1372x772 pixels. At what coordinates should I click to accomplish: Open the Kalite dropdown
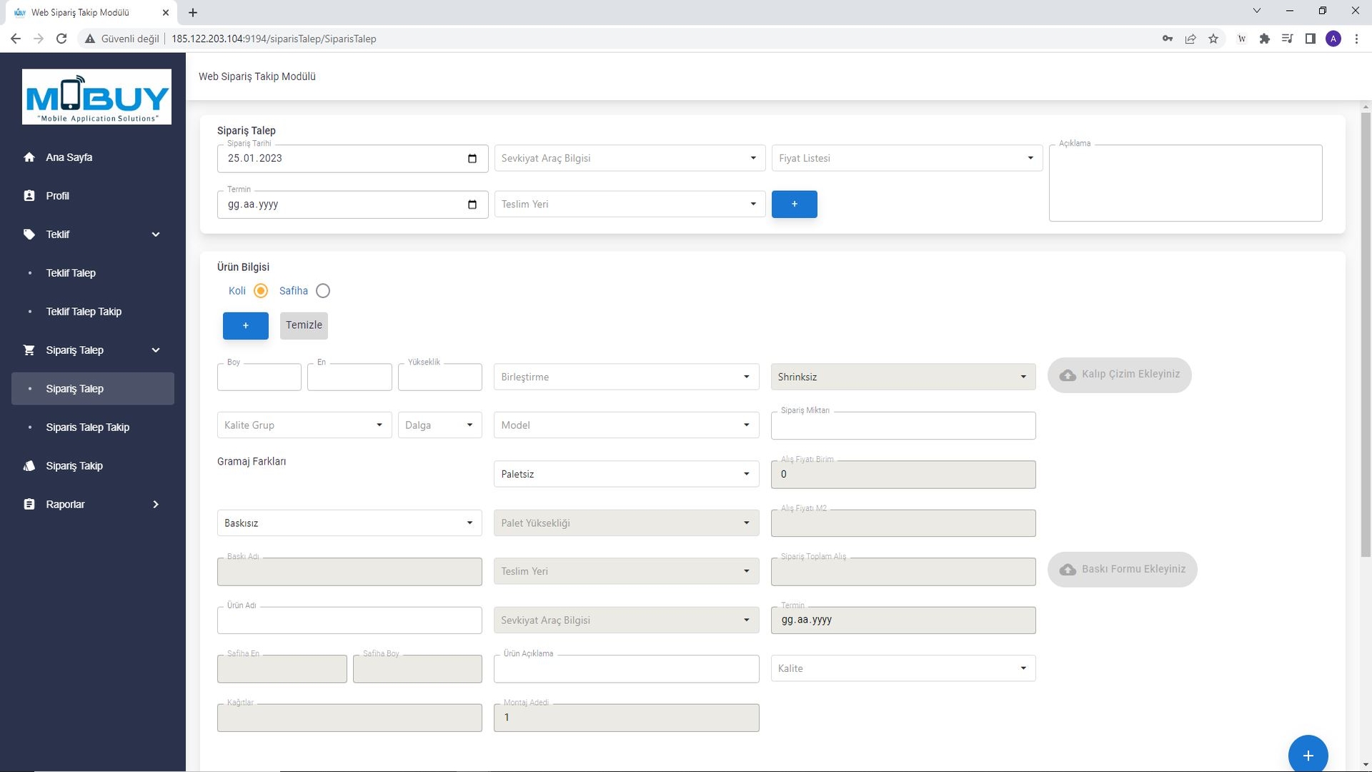pyautogui.click(x=903, y=668)
